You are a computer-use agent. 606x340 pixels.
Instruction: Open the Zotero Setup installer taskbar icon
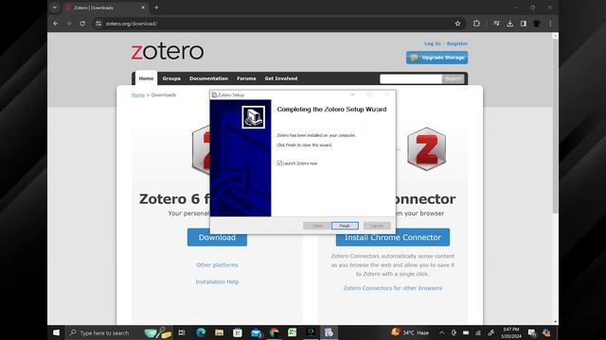(329, 332)
